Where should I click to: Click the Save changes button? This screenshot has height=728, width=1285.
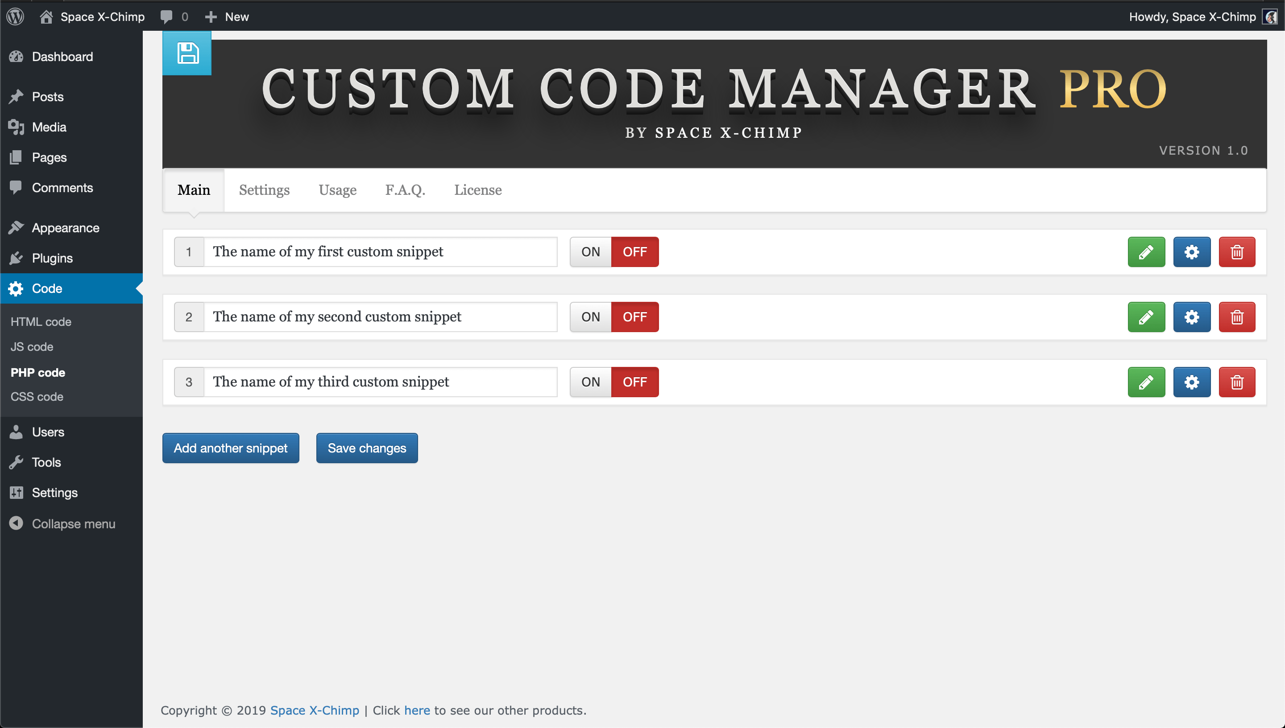367,448
